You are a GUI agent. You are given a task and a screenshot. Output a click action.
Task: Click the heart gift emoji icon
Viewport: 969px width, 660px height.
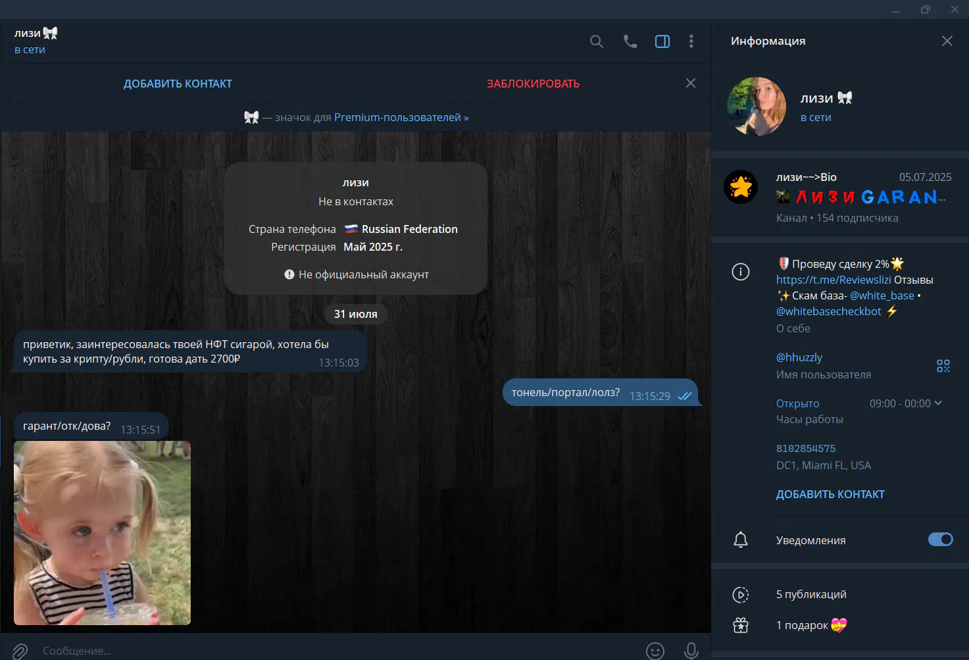[839, 625]
